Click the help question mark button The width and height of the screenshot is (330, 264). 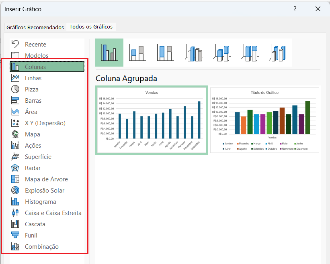coord(295,9)
